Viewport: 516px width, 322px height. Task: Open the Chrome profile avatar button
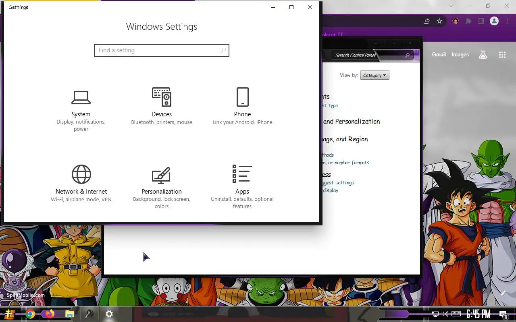pos(494,21)
